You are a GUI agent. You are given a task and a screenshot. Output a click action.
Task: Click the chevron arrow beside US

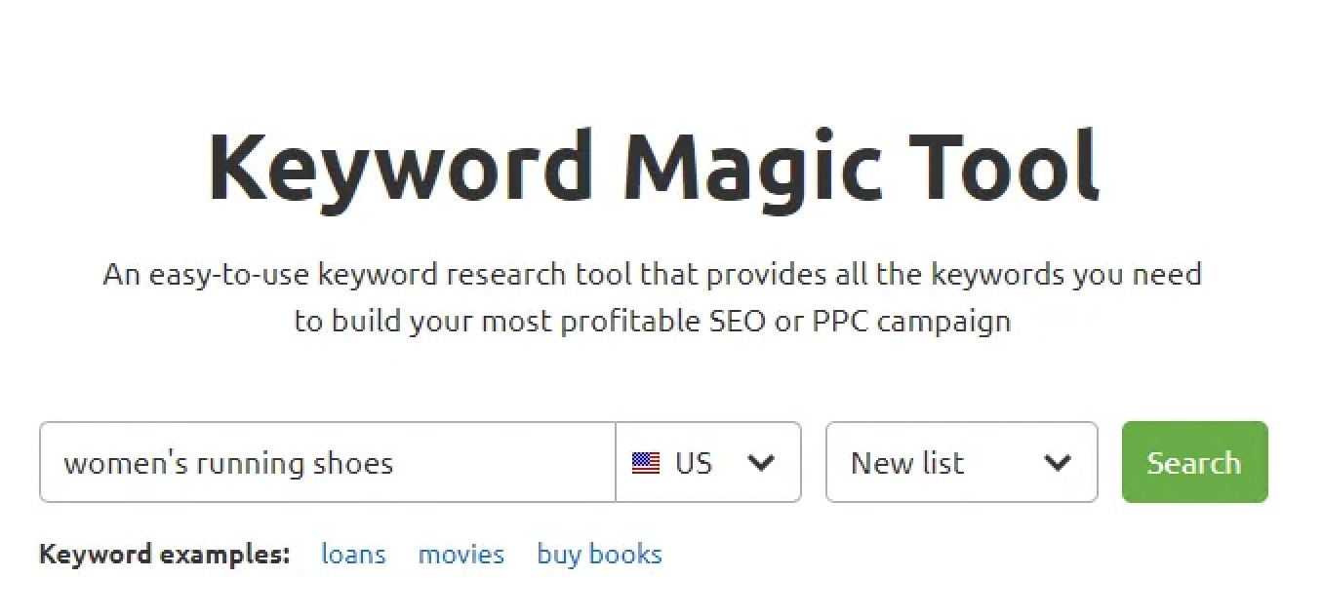point(761,463)
